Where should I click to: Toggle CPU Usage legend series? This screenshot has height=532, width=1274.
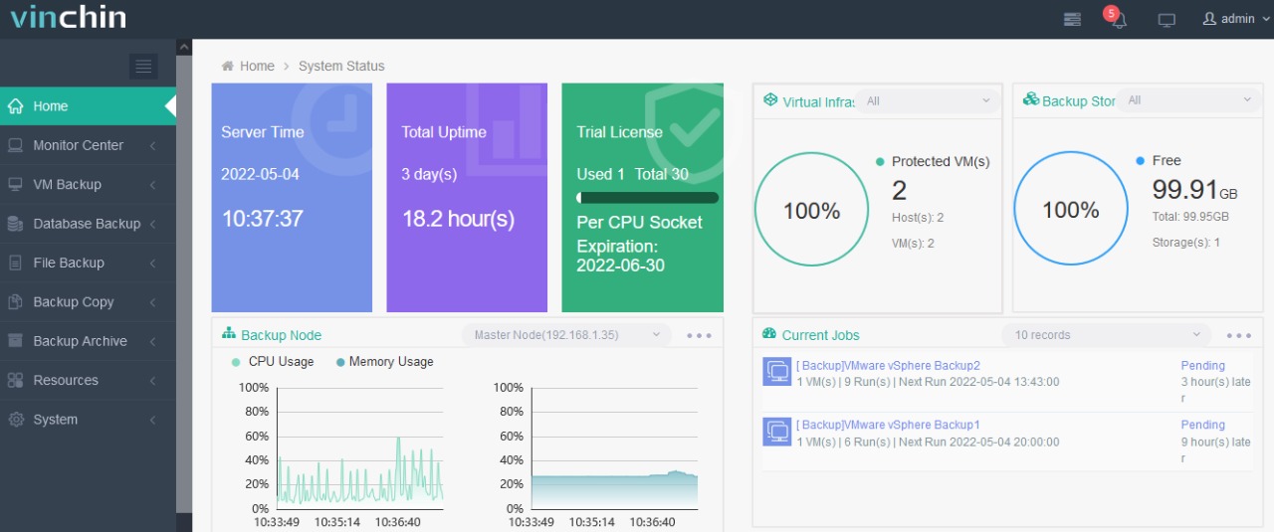273,362
